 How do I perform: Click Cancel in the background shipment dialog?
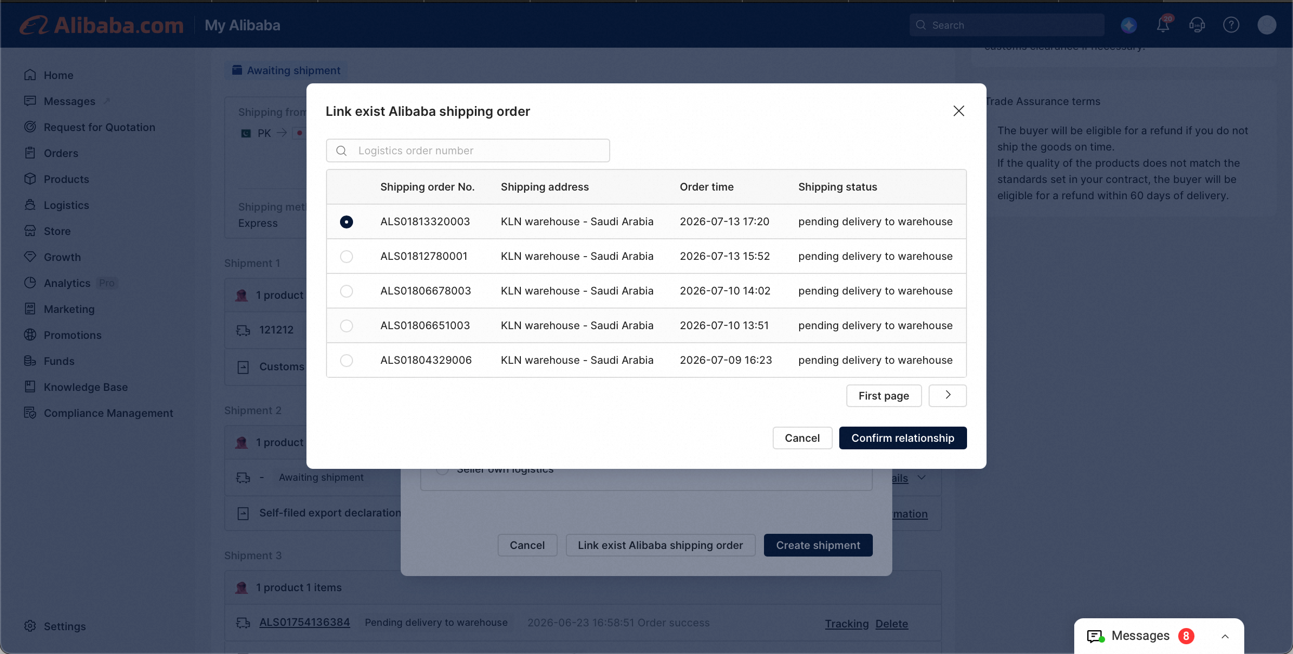pos(527,545)
